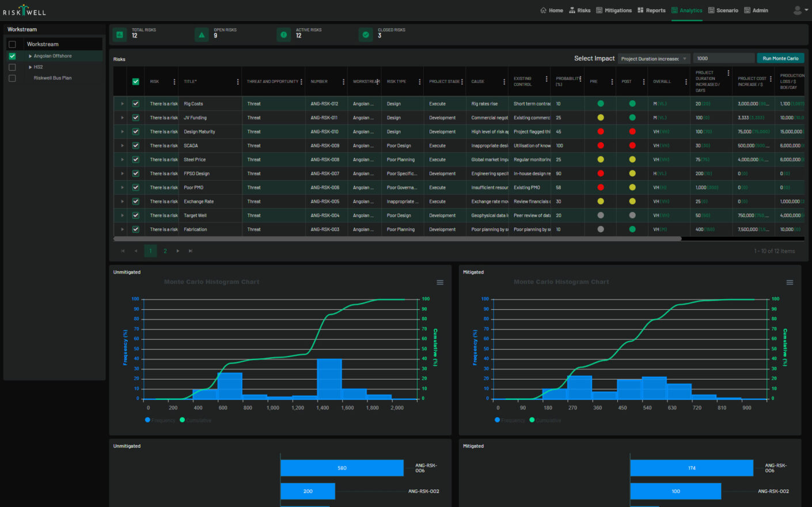Screen dimensions: 812x507
Task: Open the Mitigated histogram chart menu icon
Action: [790, 282]
